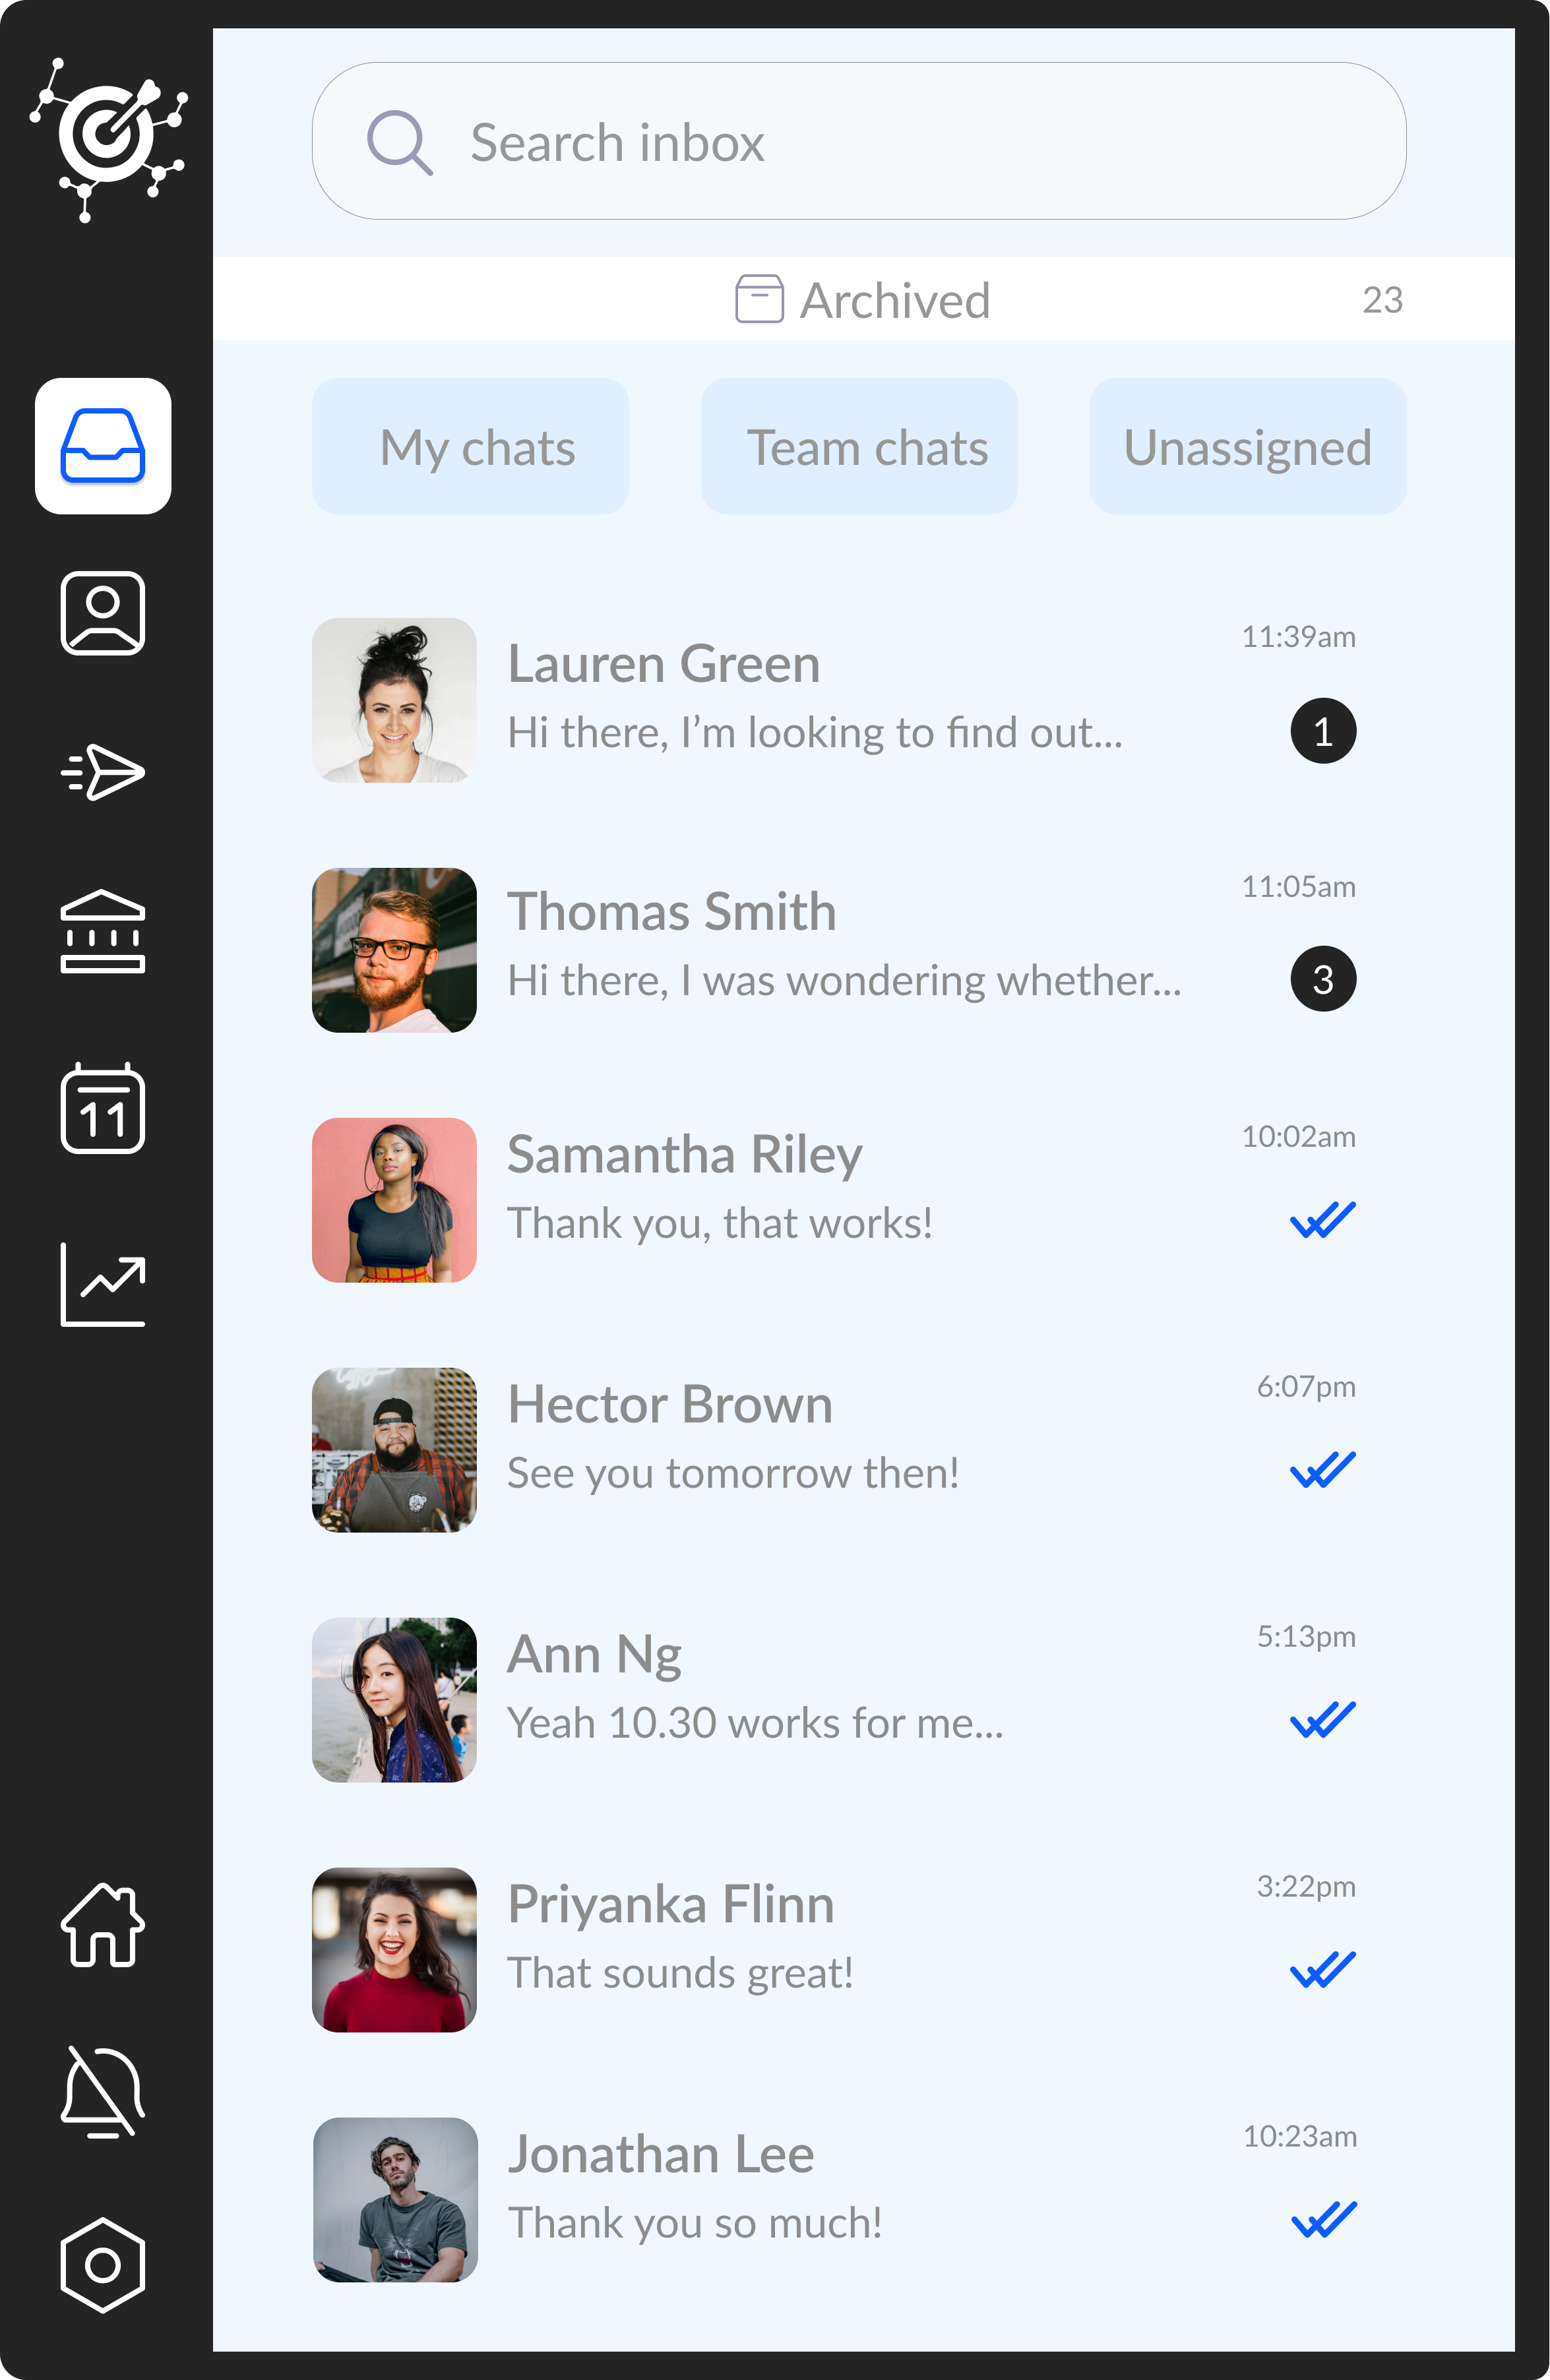
Task: Open the contacts profile icon in sidebar
Action: coord(103,613)
